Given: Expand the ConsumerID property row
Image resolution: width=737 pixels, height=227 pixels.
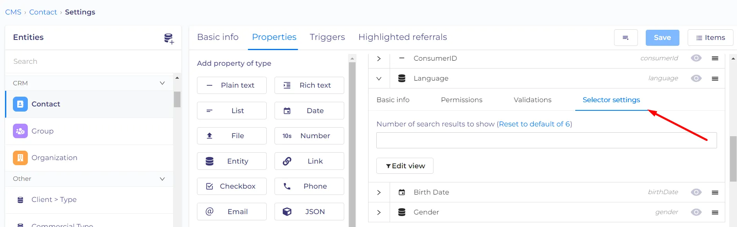Looking at the screenshot, I should tap(379, 58).
